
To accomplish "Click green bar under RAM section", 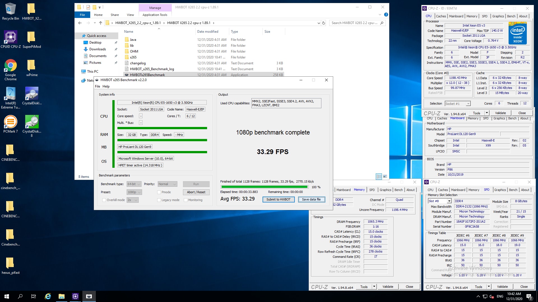I will click(162, 140).
